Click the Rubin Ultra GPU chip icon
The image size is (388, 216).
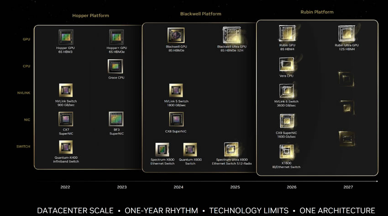click(x=346, y=33)
